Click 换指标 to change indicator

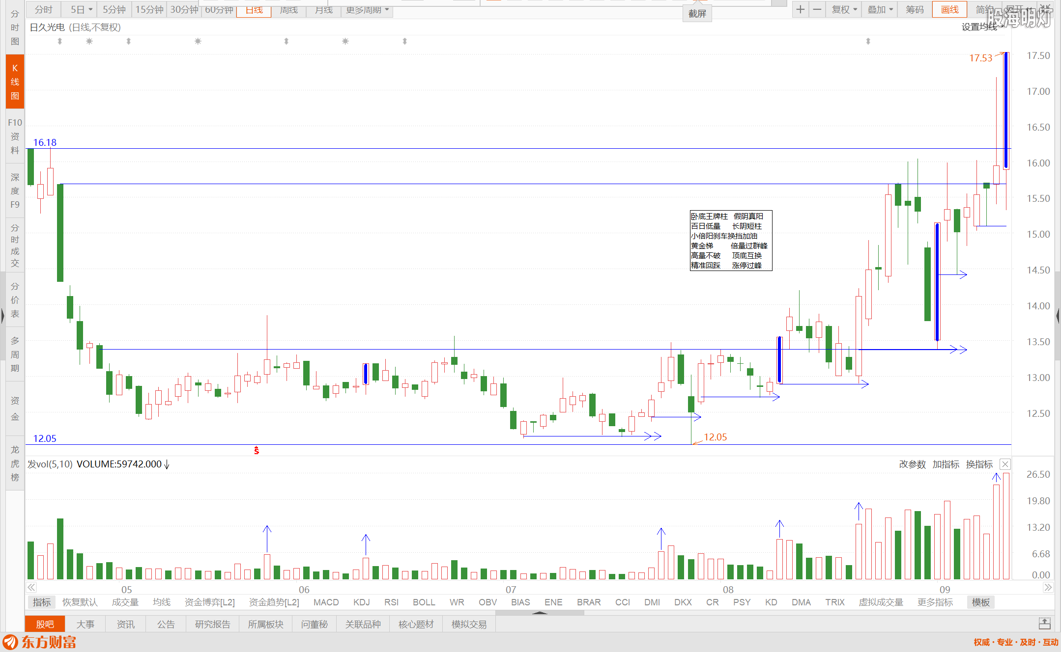[979, 464]
